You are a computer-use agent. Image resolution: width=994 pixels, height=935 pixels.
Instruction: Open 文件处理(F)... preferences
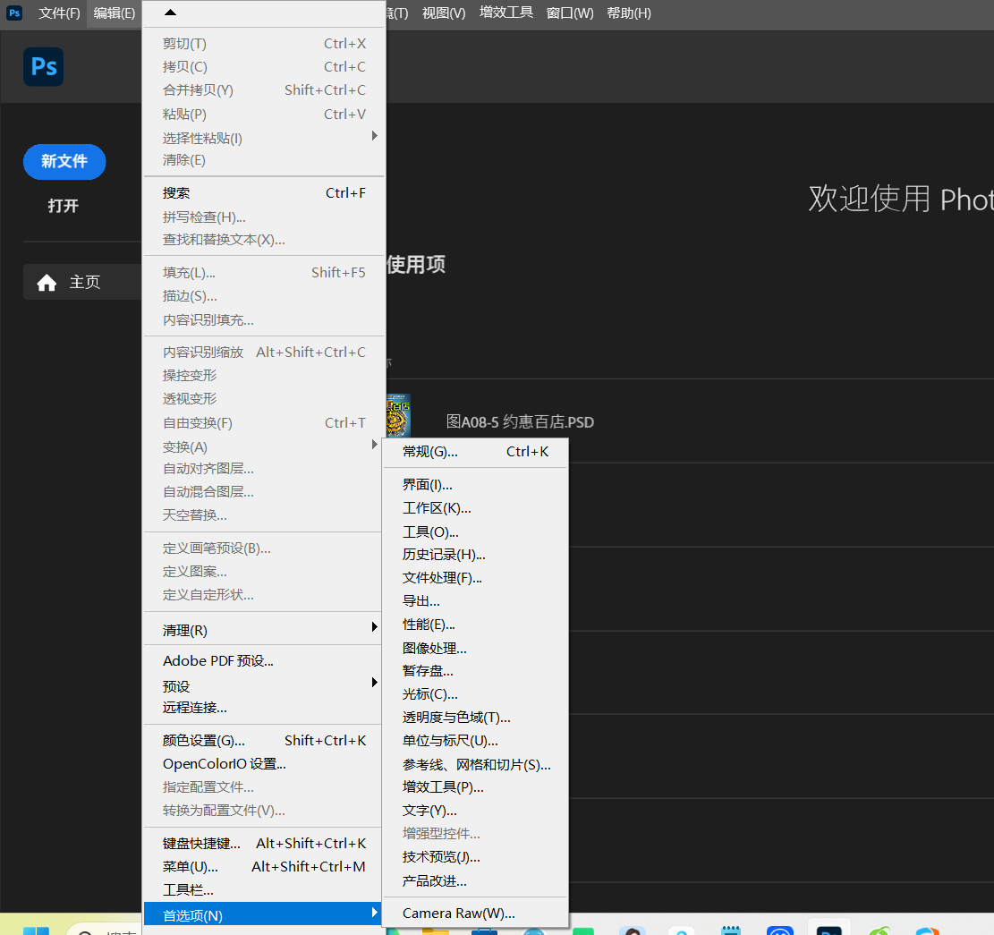(x=475, y=578)
